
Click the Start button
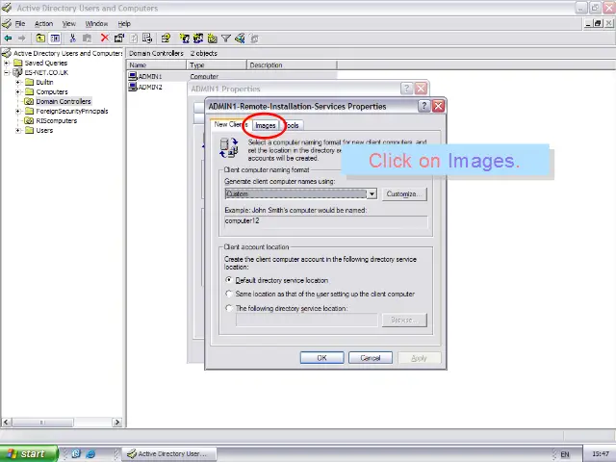[28, 453]
